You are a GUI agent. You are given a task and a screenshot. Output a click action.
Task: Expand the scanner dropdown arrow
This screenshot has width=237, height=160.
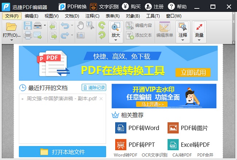(x=45, y=25)
